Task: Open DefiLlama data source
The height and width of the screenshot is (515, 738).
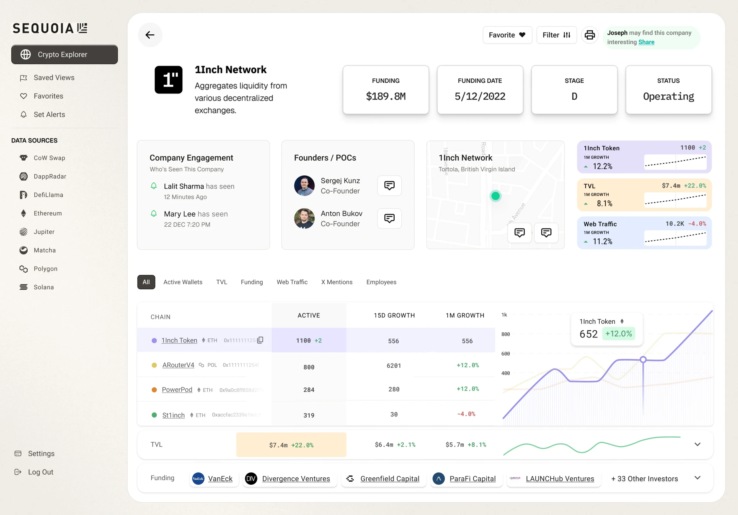Action: [x=48, y=195]
